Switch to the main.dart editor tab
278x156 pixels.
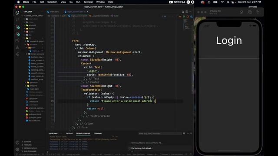[53, 12]
